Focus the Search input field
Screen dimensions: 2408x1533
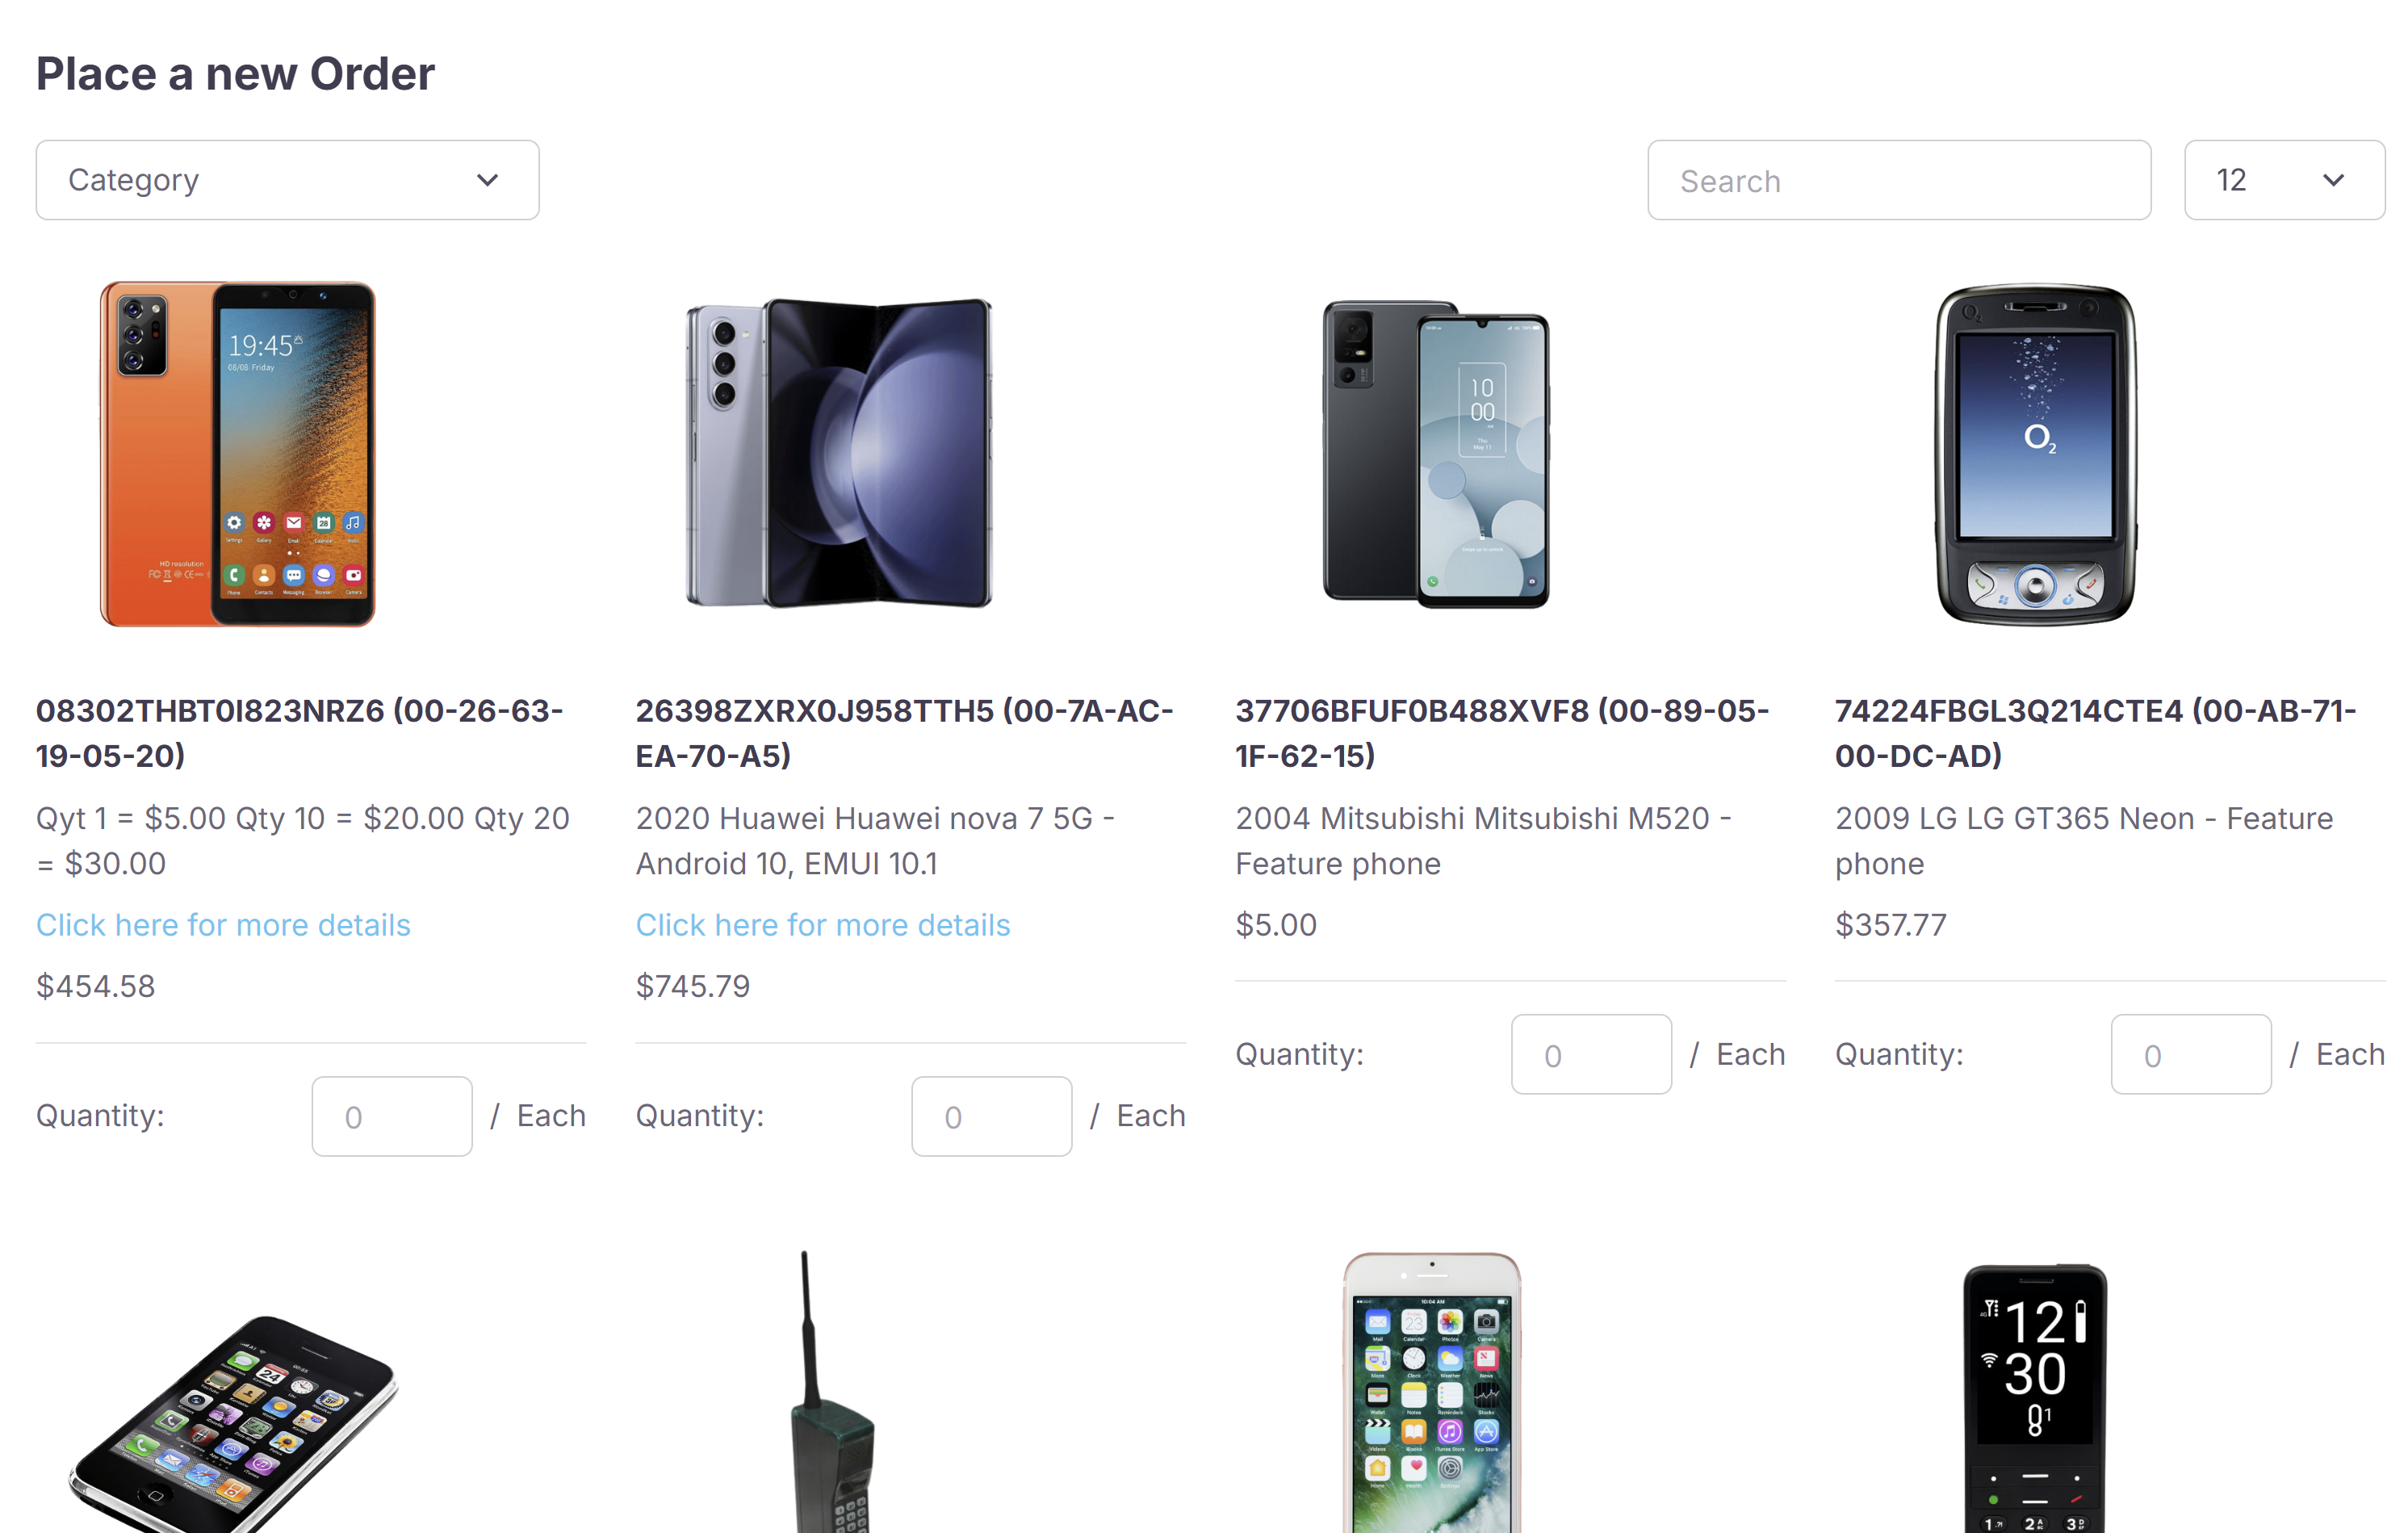coord(1898,181)
